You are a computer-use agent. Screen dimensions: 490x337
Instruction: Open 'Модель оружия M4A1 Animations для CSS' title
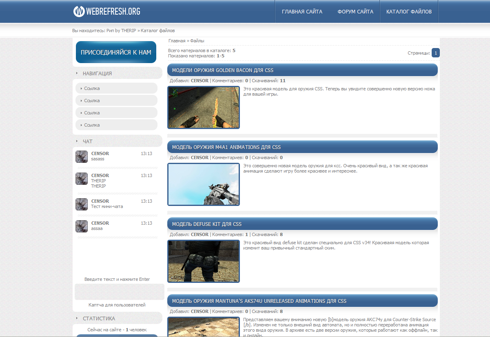(226, 147)
